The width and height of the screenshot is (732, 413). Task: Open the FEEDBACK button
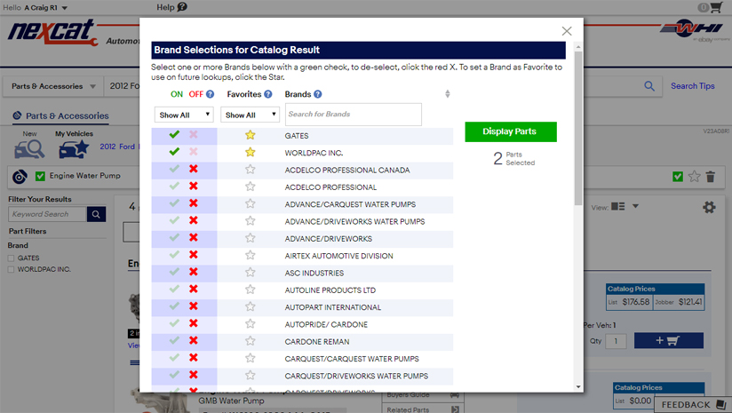tap(692, 405)
